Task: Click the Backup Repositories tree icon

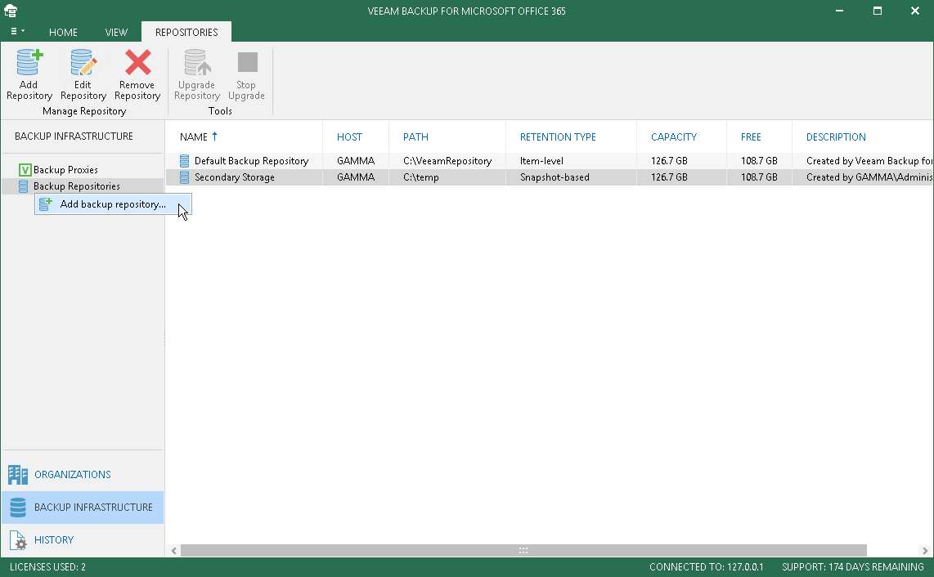Action: point(23,186)
